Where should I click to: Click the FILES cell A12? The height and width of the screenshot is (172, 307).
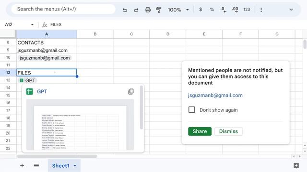[x=47, y=73]
